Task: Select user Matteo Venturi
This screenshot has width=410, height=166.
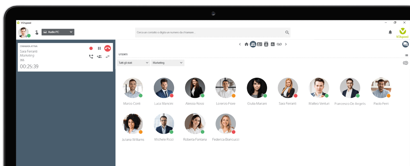Action: point(319,88)
